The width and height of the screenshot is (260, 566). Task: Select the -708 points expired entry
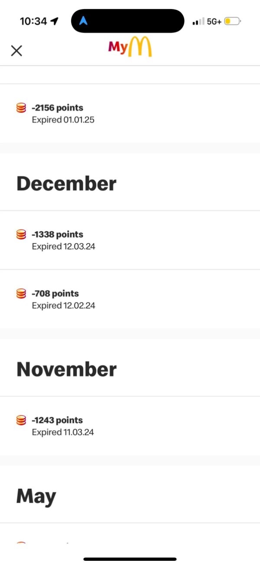(130, 299)
